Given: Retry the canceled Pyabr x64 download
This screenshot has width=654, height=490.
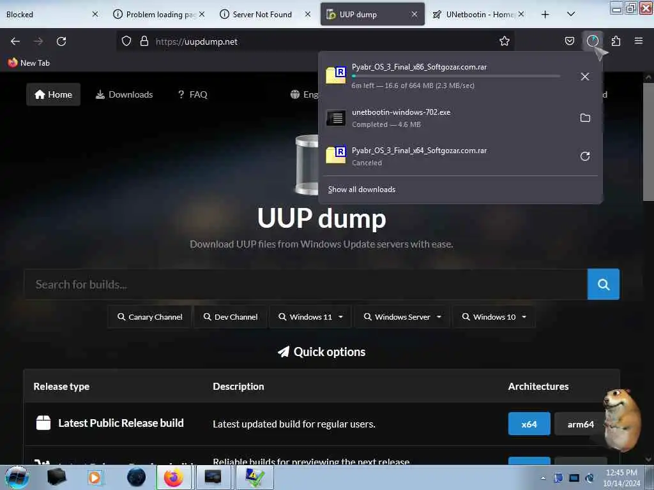Looking at the screenshot, I should click(585, 156).
